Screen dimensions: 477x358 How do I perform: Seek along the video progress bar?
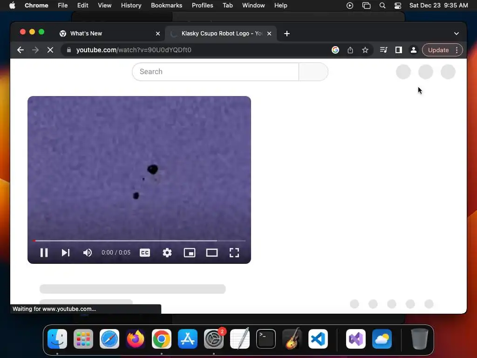139,241
